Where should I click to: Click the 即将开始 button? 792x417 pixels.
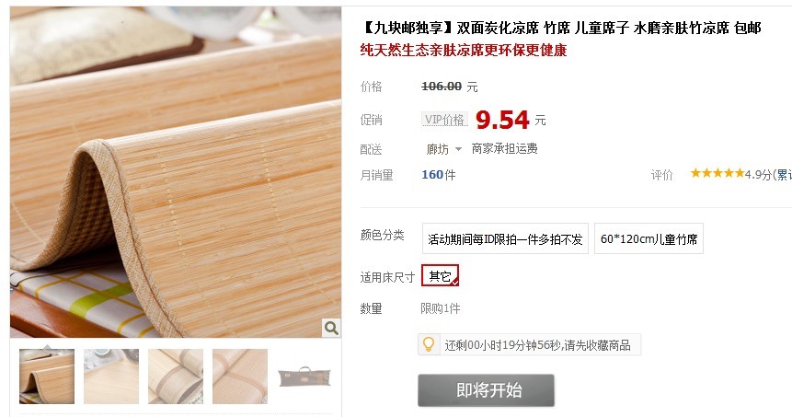(x=486, y=390)
